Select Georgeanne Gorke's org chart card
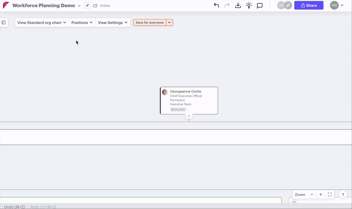352x209 pixels. click(x=189, y=100)
